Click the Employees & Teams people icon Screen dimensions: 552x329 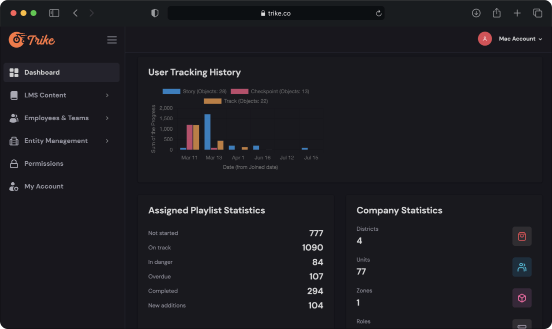tap(14, 118)
